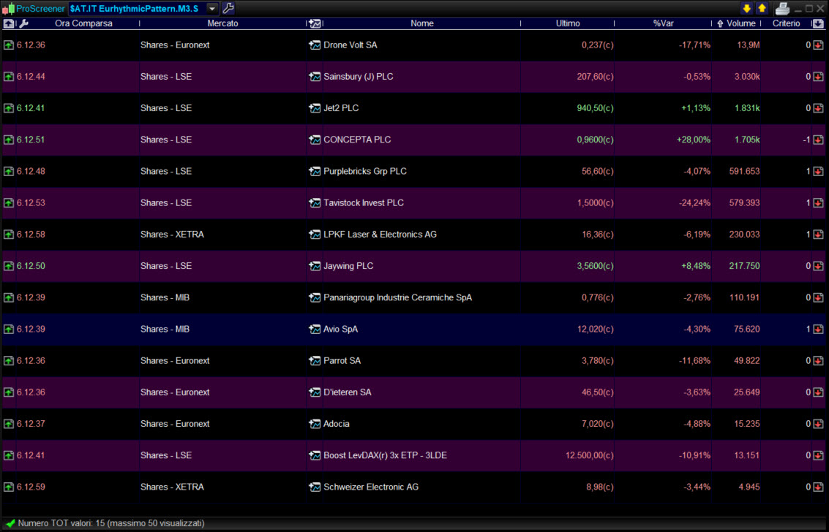
Task: Click the arrow icon at header right end
Action: [x=818, y=23]
